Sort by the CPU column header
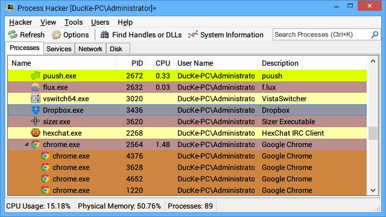Screen dimensions: 386x217 pos(160,63)
